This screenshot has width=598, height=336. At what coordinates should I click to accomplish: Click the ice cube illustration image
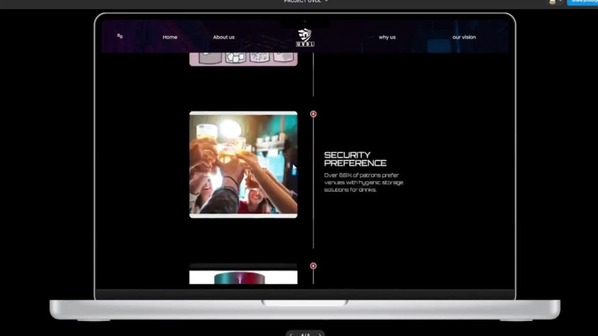coord(243,59)
